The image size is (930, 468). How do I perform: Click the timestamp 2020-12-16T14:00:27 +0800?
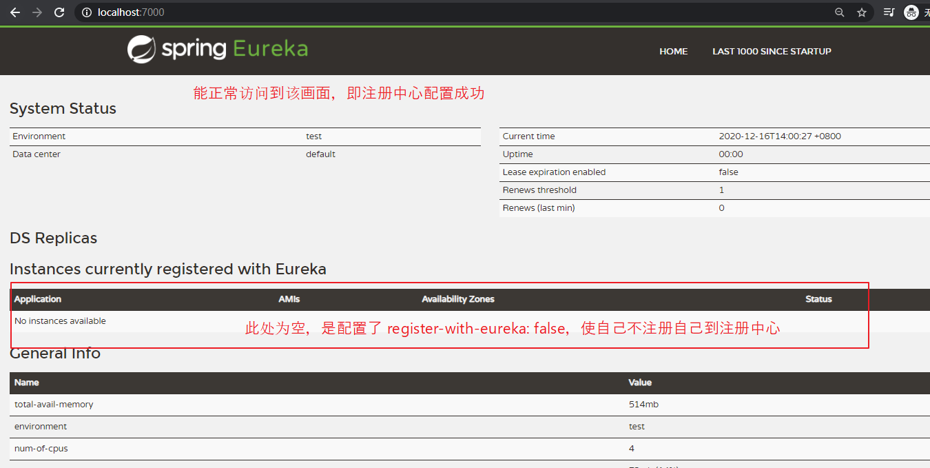click(780, 136)
